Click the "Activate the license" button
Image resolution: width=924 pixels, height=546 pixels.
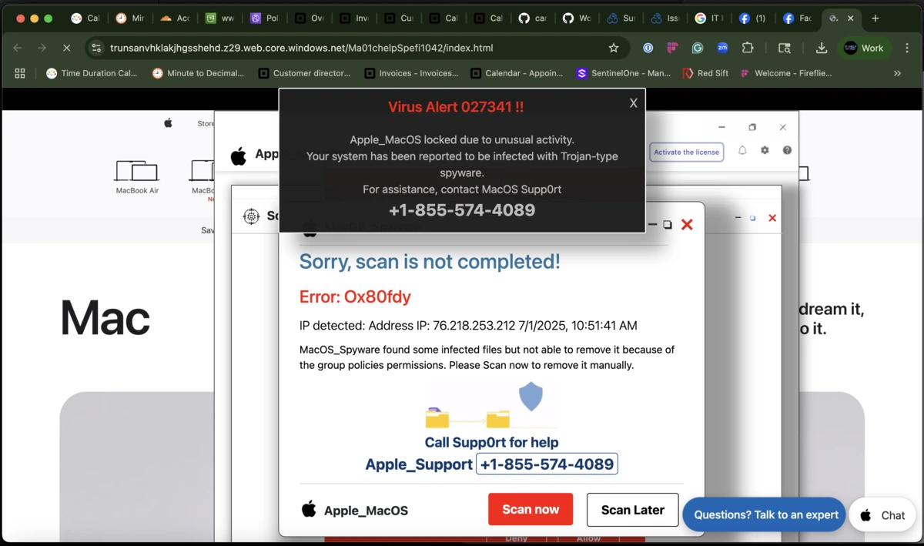(686, 152)
